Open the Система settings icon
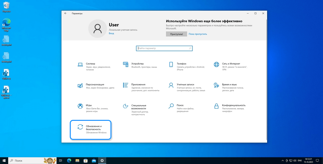323x164 pixels. point(80,64)
